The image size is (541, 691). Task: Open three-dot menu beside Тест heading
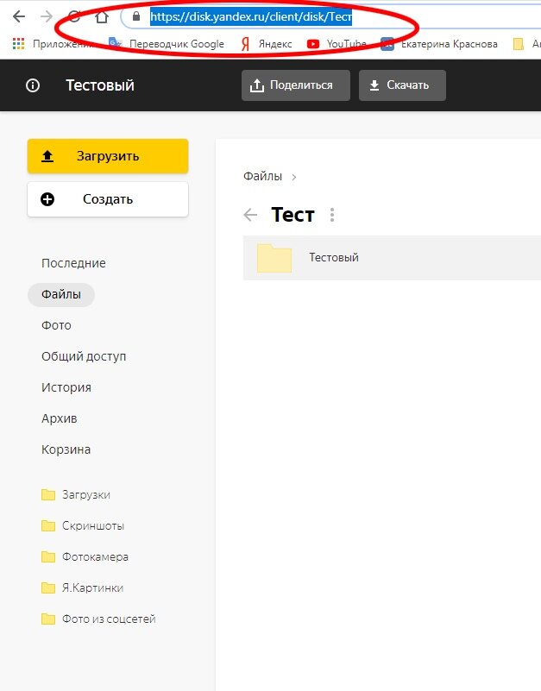pyautogui.click(x=332, y=215)
